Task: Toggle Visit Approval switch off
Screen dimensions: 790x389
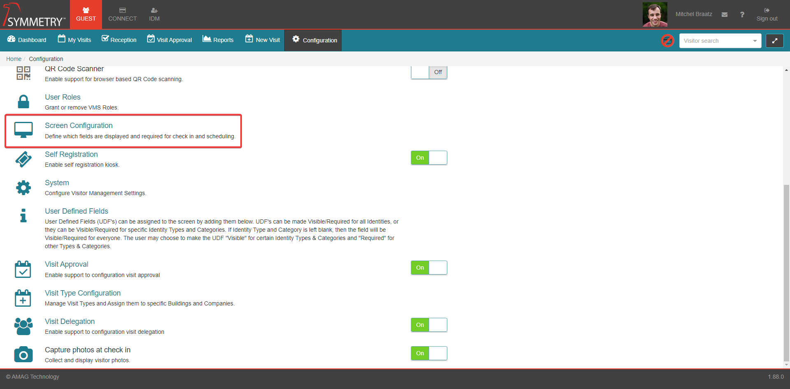Action: pos(429,268)
